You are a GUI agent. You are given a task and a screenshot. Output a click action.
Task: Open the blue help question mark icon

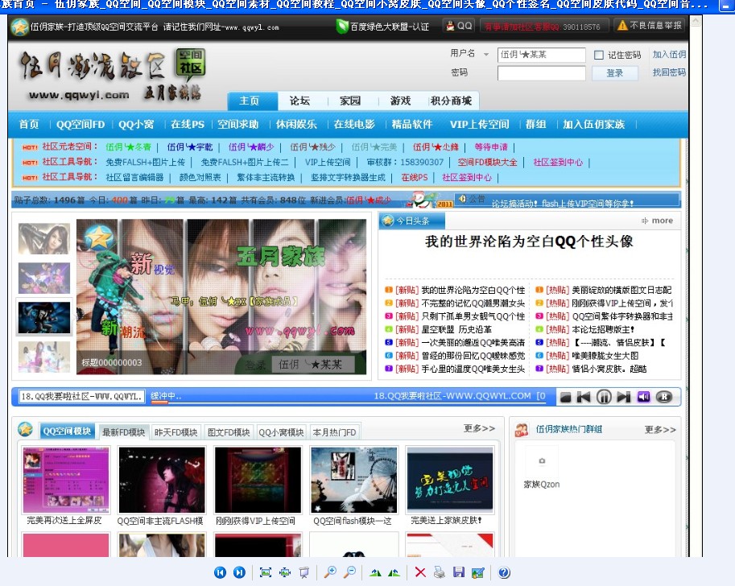click(x=504, y=572)
